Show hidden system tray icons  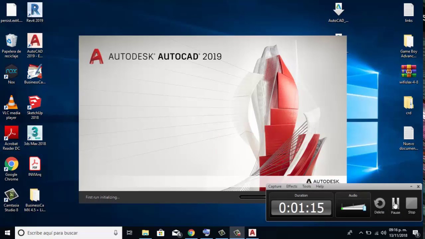[361, 233]
